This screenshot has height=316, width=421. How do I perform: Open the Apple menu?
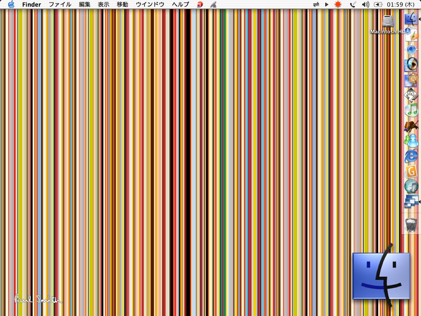click(11, 4)
